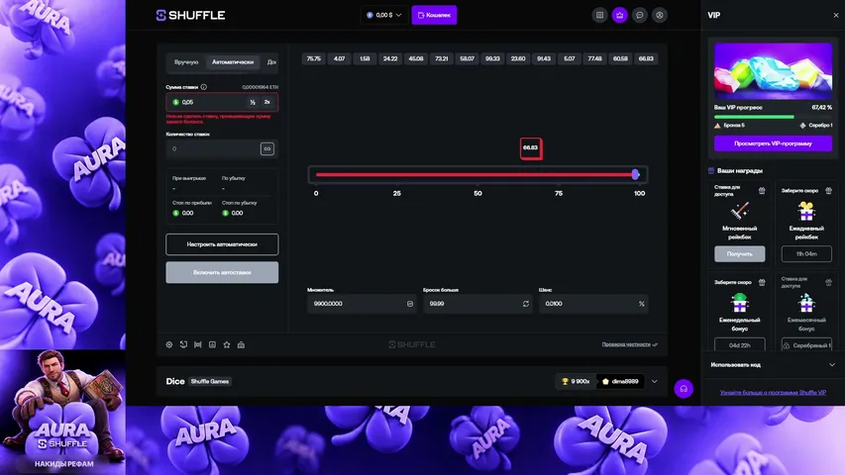Click Включить автоставки button
Screen dimensions: 845x475
222,272
